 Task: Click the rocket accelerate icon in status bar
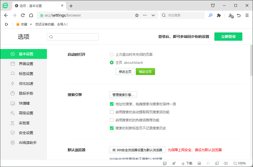pos(174,163)
